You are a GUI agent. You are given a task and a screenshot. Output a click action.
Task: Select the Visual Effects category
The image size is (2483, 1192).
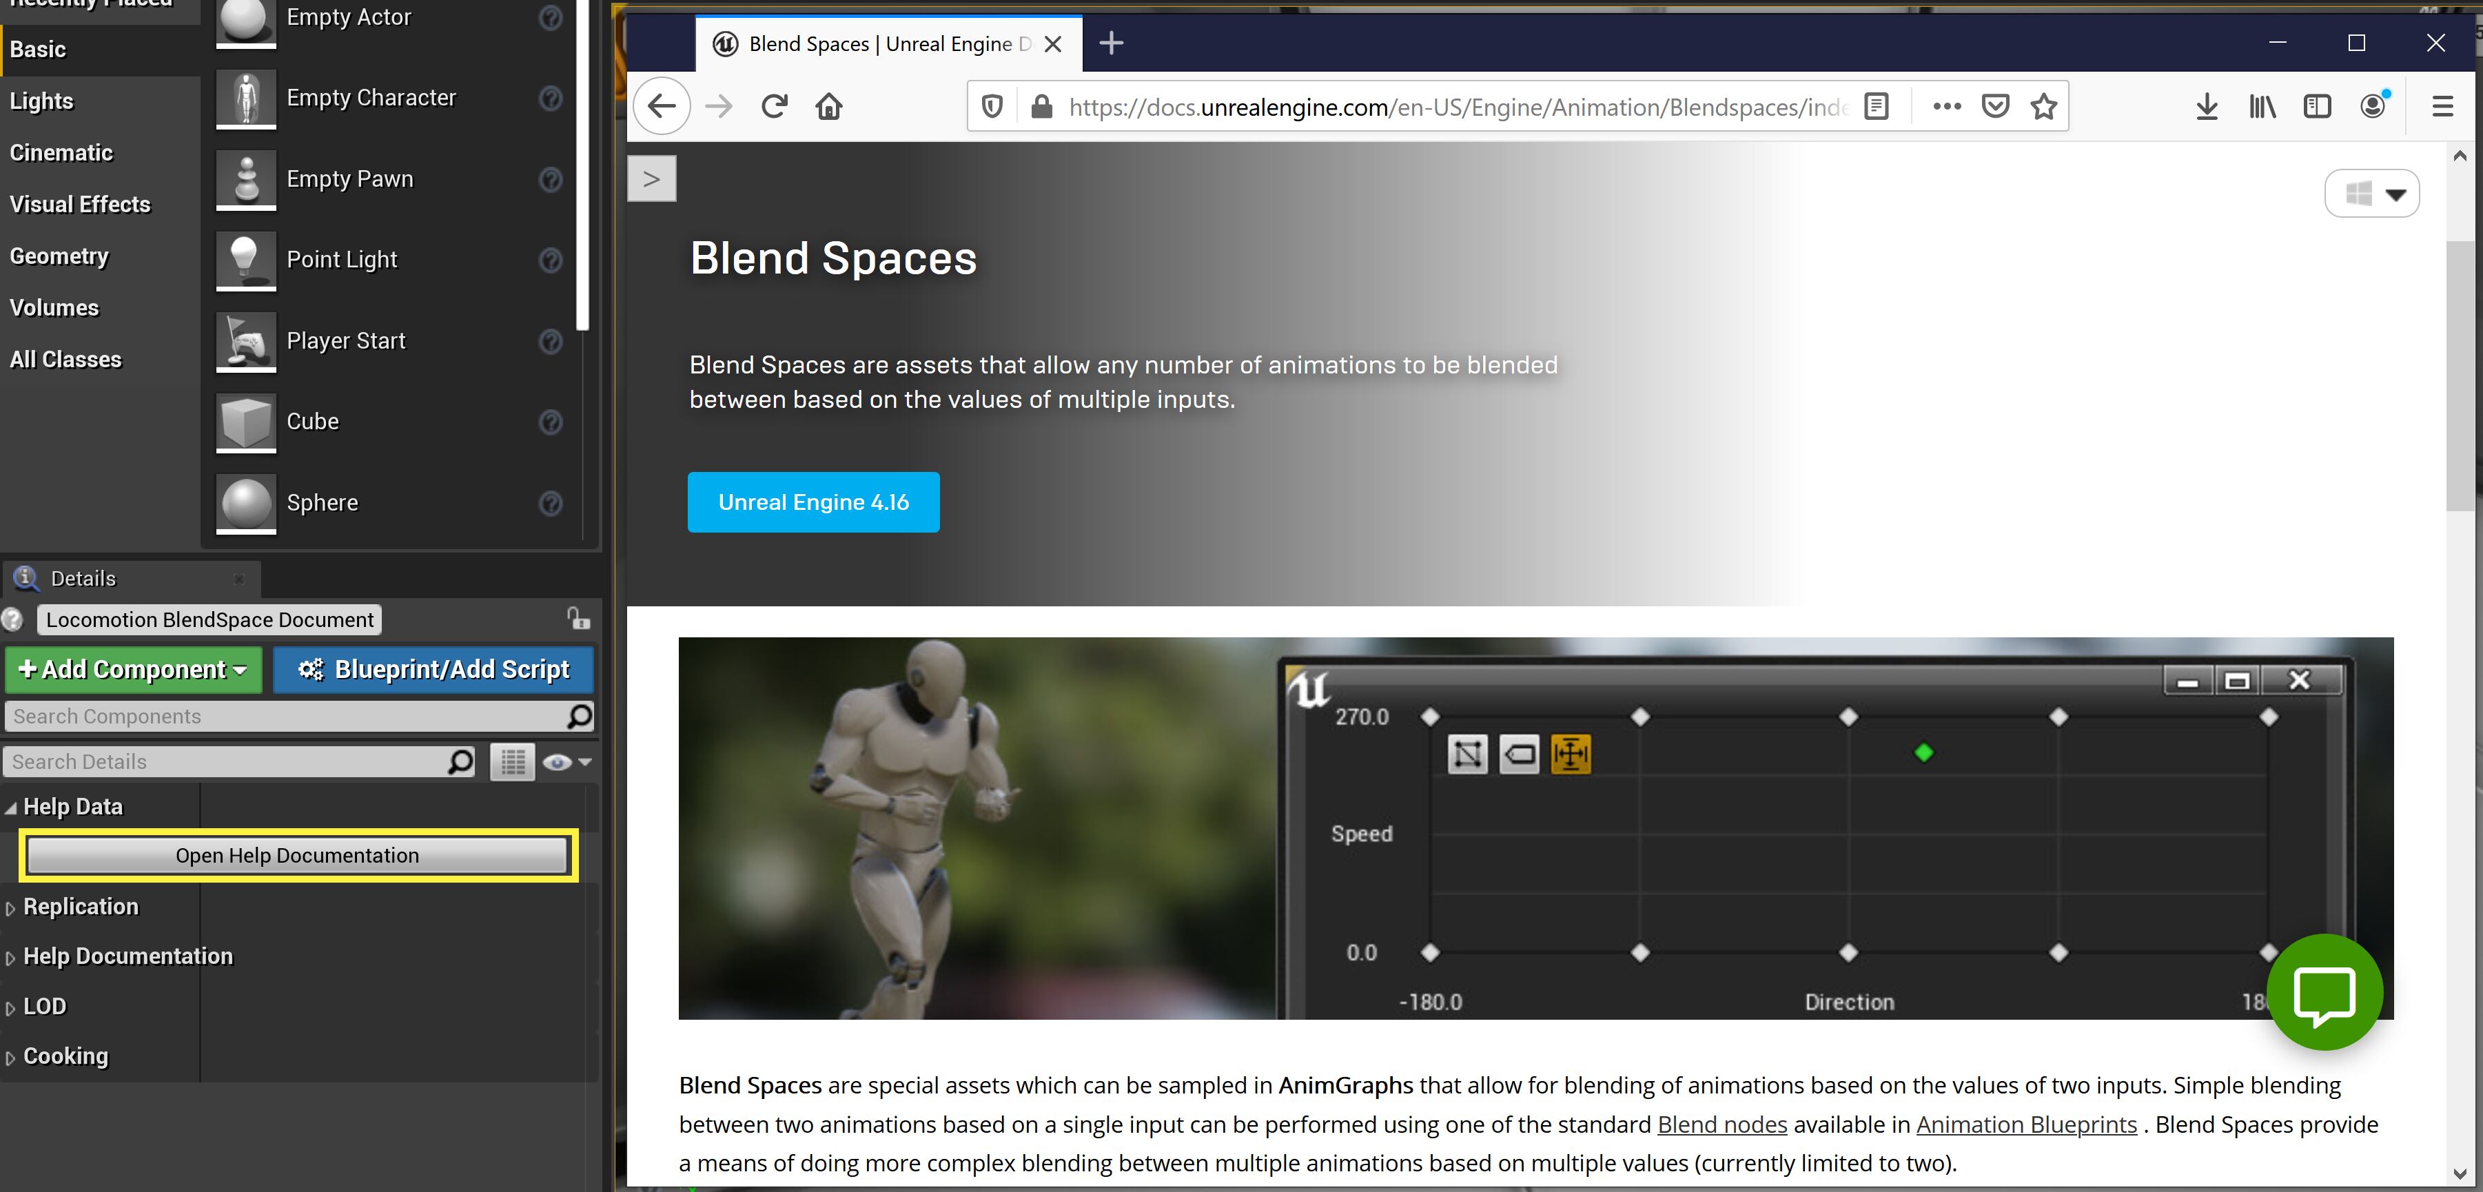tap(80, 204)
